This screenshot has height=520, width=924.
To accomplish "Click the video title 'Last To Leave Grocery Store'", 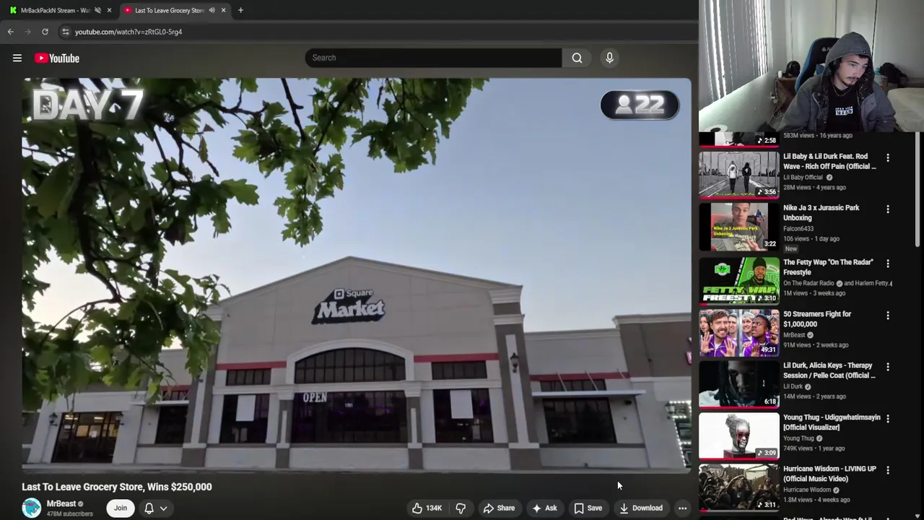I will 117,487.
